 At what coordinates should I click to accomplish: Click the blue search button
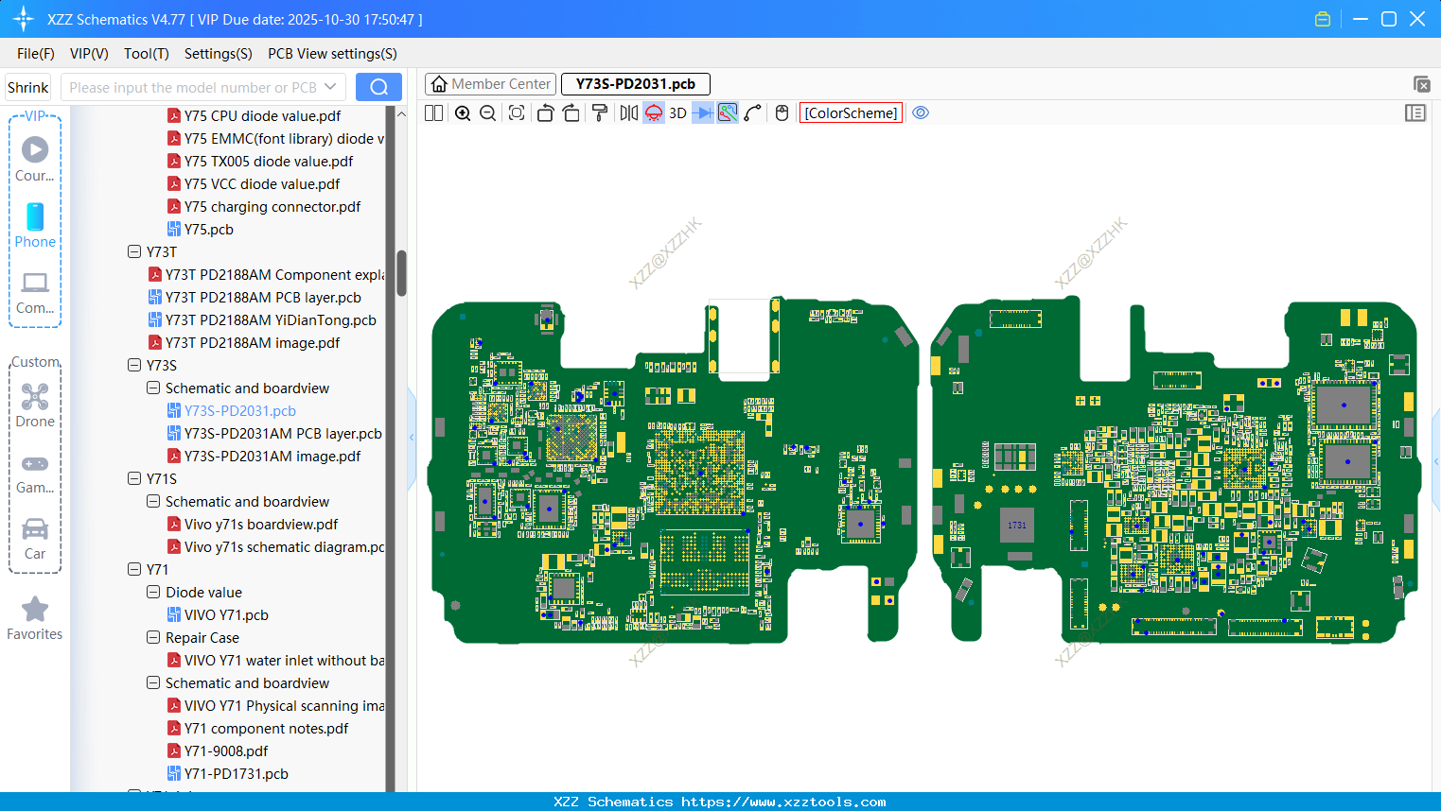378,87
